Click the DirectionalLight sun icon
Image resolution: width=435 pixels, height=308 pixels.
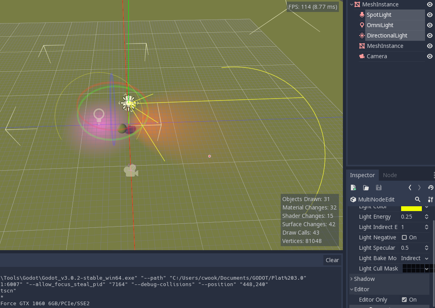point(362,35)
